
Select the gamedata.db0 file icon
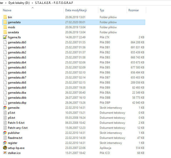[5, 42]
